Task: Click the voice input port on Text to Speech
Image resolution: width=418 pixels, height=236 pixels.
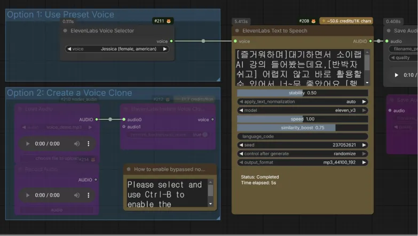Action: click(235, 41)
